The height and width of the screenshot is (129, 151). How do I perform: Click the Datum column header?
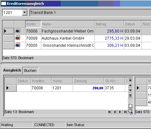(133, 24)
